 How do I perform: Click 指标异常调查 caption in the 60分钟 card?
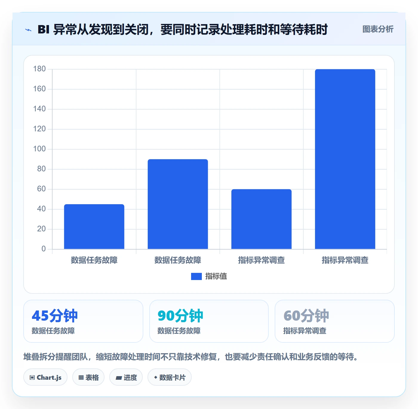coord(305,331)
